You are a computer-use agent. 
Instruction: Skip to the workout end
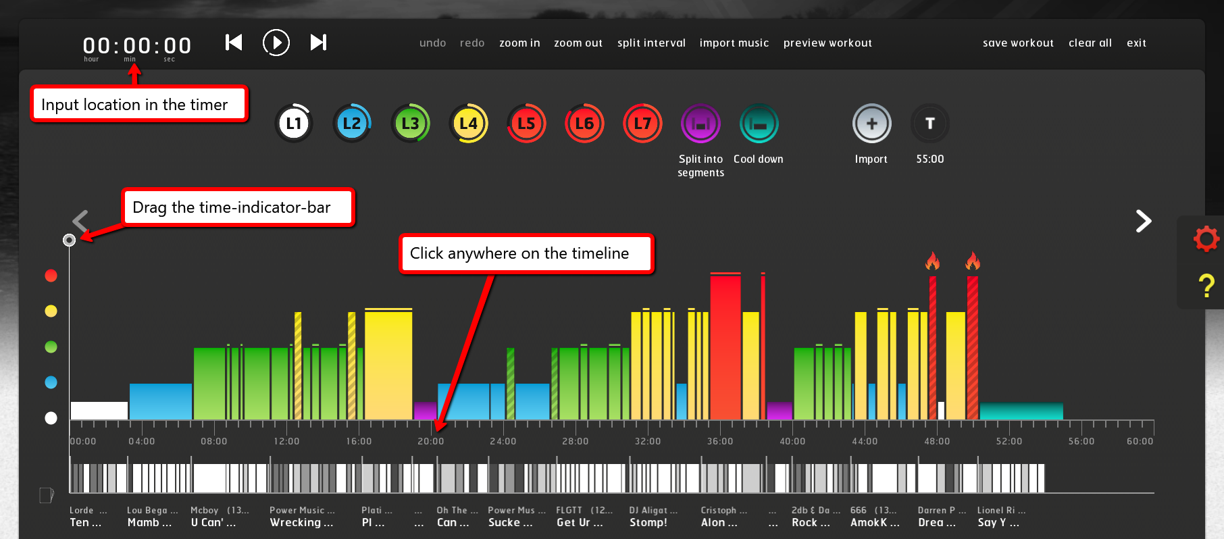tap(318, 43)
